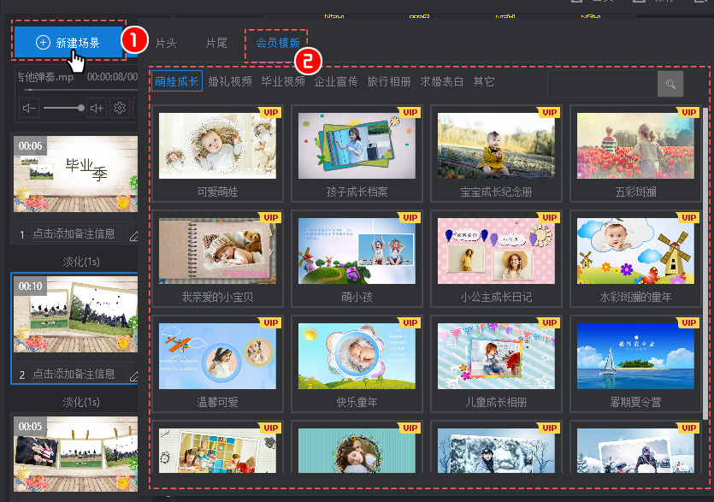
Task: Click the volume decrease speaker icon
Action: 30,108
